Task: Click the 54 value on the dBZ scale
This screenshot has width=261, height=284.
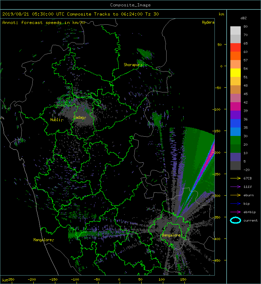Action: click(245, 69)
